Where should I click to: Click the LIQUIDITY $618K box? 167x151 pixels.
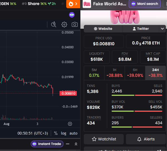[x=97, y=57]
